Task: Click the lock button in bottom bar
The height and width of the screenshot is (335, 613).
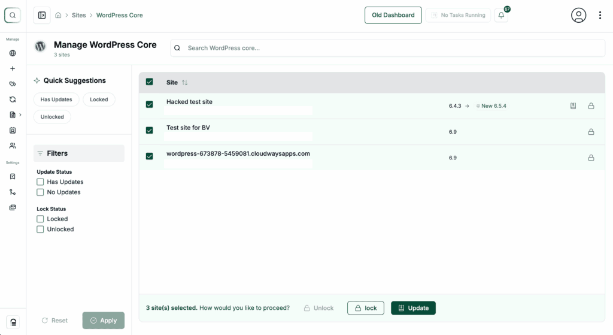Action: [366, 308]
